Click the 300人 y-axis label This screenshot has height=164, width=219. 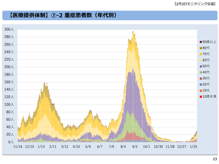[9, 29]
